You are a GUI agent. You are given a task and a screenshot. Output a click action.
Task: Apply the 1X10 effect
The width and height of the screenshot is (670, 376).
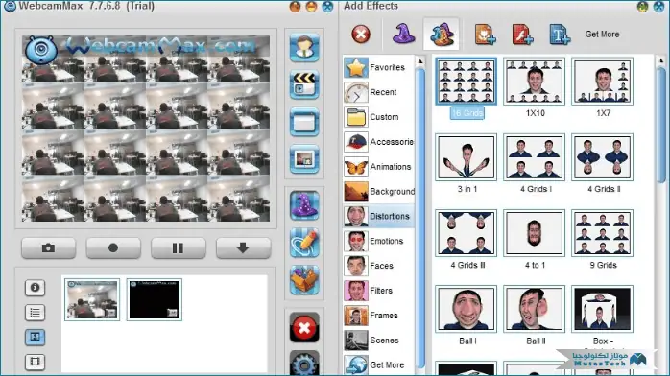534,82
